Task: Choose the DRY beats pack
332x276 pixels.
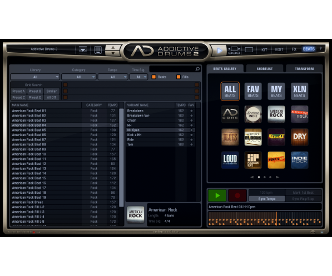Action: (x=299, y=137)
